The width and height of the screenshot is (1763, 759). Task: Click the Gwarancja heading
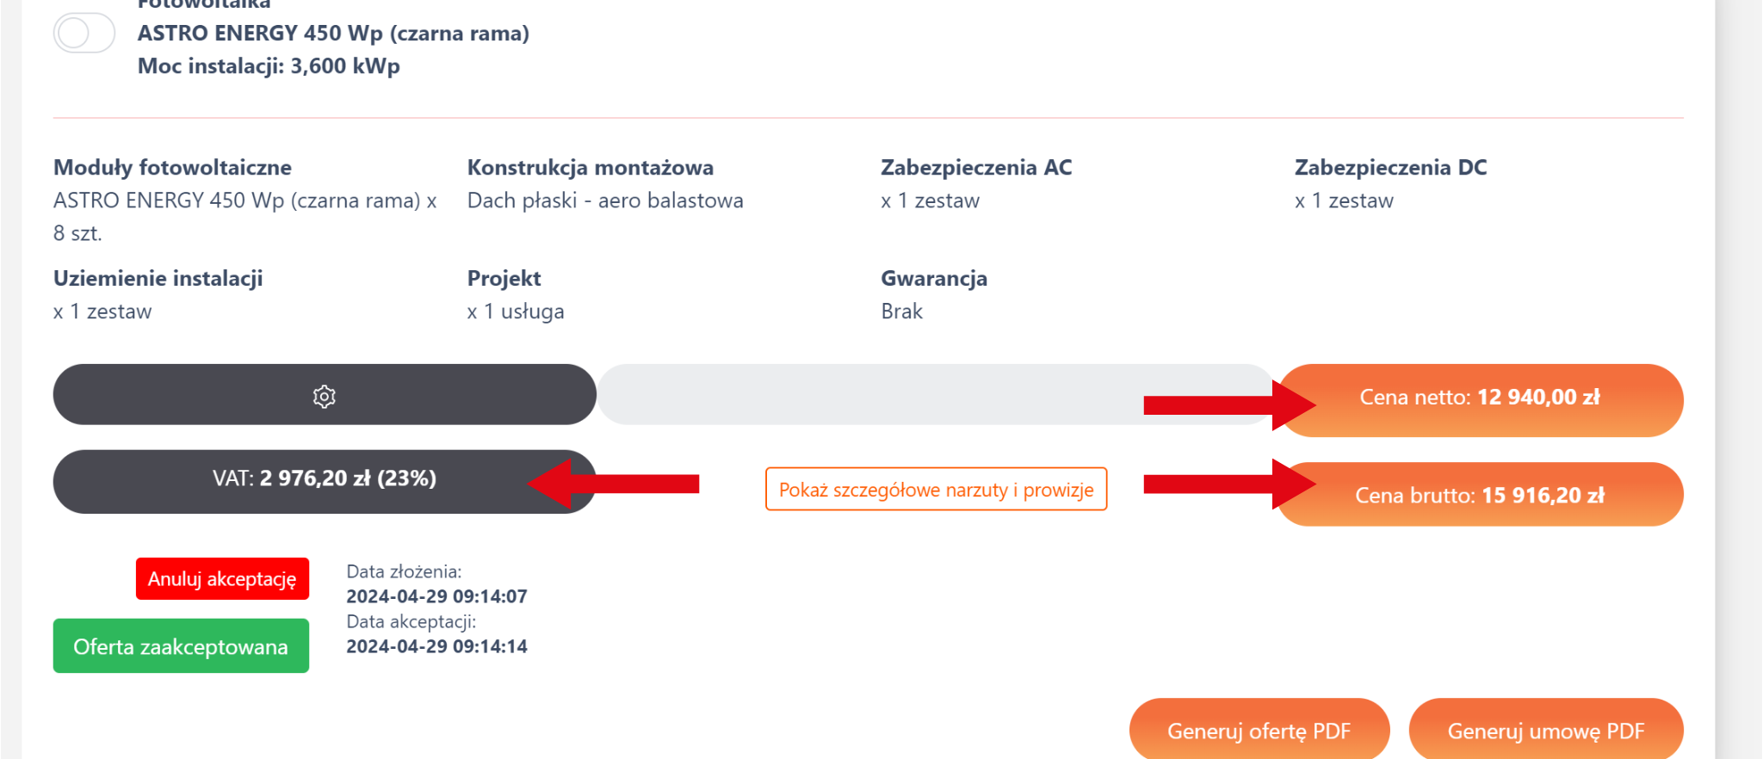933,278
